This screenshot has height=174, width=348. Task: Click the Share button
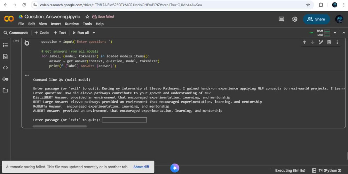(x=316, y=19)
